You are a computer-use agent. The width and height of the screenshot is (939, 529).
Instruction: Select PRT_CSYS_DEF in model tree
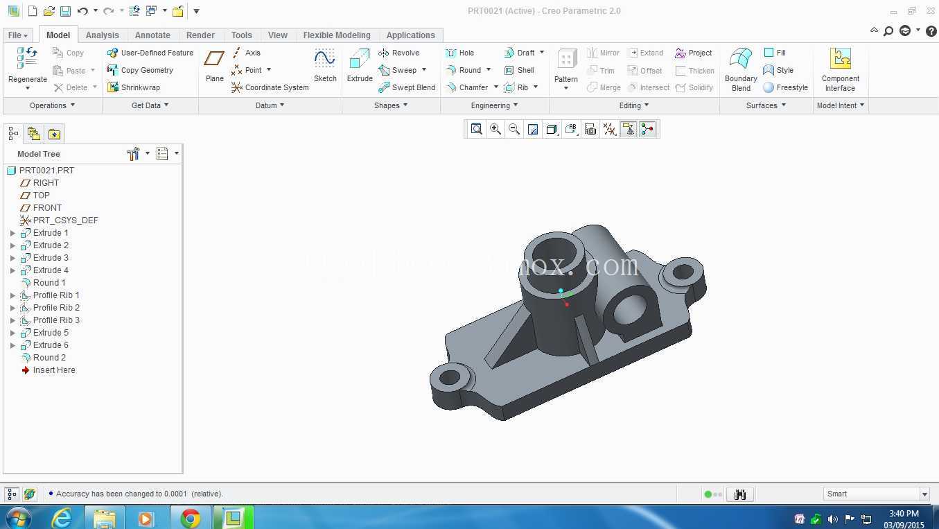tap(59, 220)
